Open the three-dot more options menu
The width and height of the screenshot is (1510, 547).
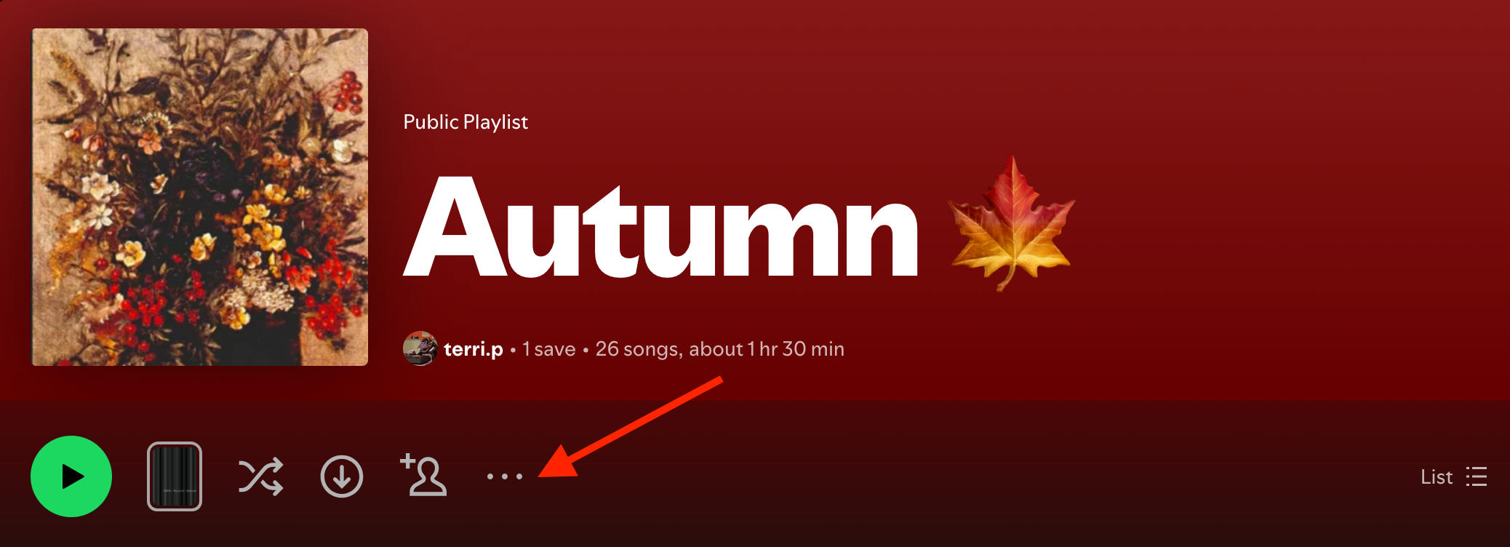(x=505, y=476)
